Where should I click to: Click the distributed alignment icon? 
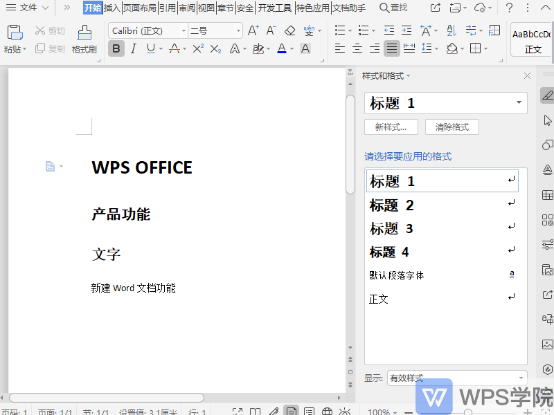point(409,48)
